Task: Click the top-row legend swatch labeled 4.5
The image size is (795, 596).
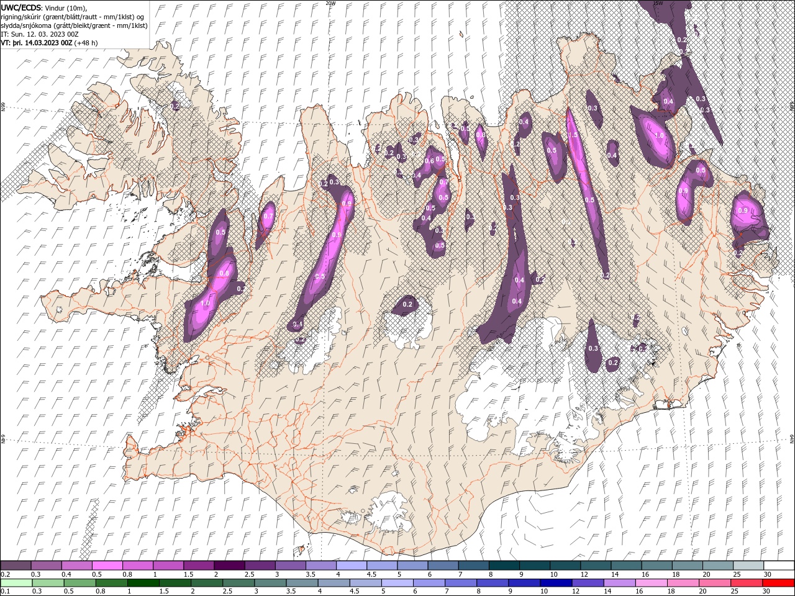Action: pyautogui.click(x=383, y=566)
